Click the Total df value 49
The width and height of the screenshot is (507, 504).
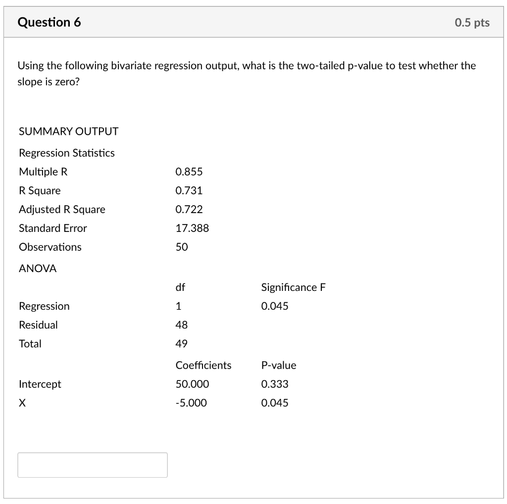(x=181, y=344)
